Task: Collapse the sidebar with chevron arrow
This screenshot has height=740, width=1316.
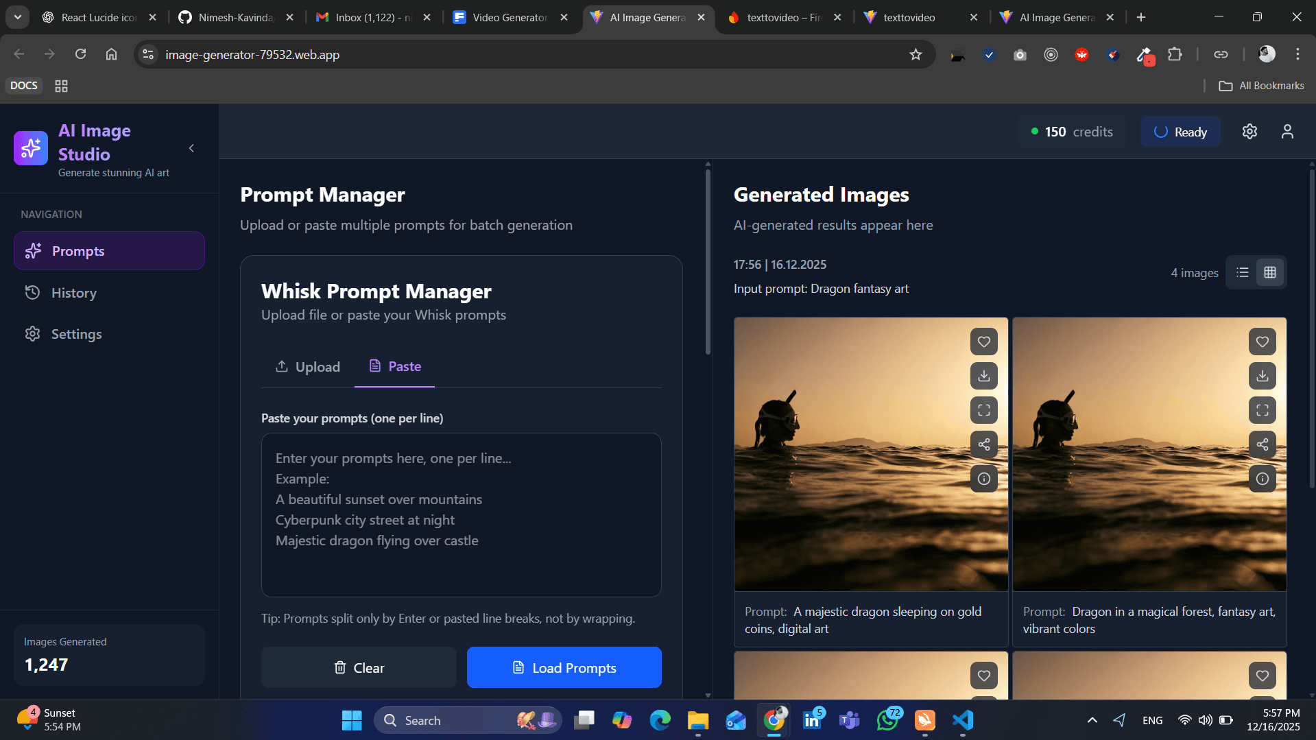Action: point(191,148)
